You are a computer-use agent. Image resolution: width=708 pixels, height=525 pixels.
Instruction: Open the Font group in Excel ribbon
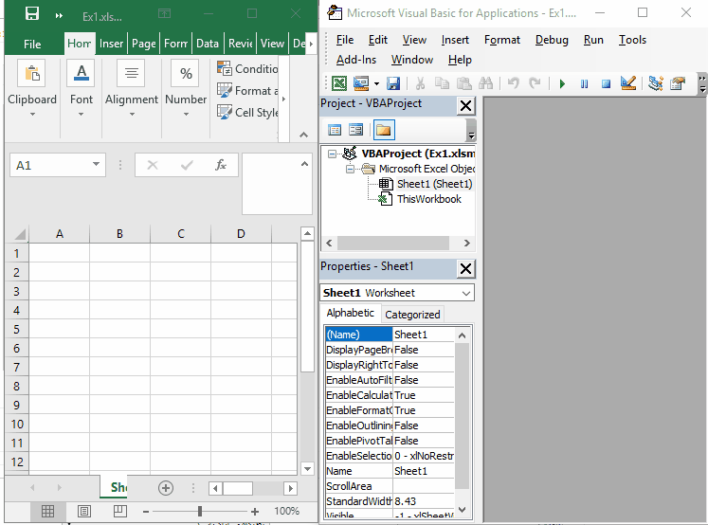pyautogui.click(x=82, y=87)
